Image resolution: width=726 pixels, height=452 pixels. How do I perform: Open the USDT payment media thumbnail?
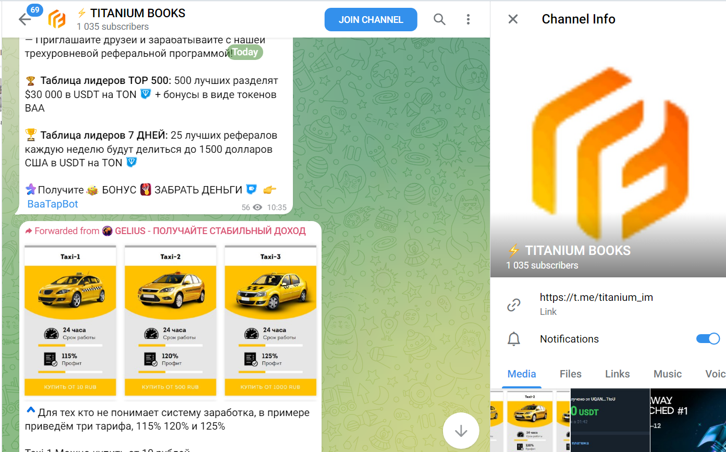pyautogui.click(x=610, y=420)
